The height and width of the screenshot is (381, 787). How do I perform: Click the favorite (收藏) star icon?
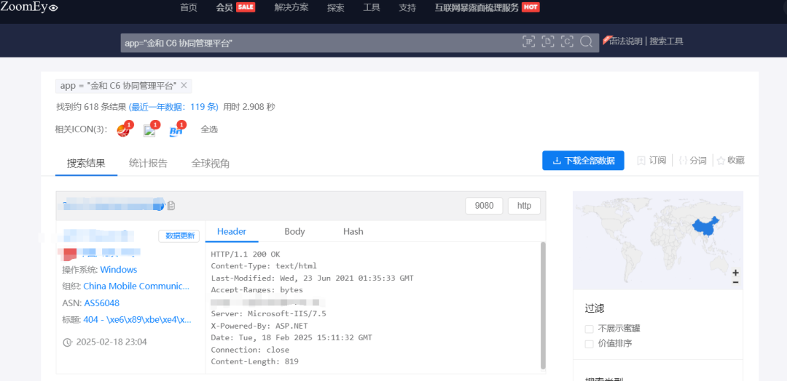click(721, 161)
